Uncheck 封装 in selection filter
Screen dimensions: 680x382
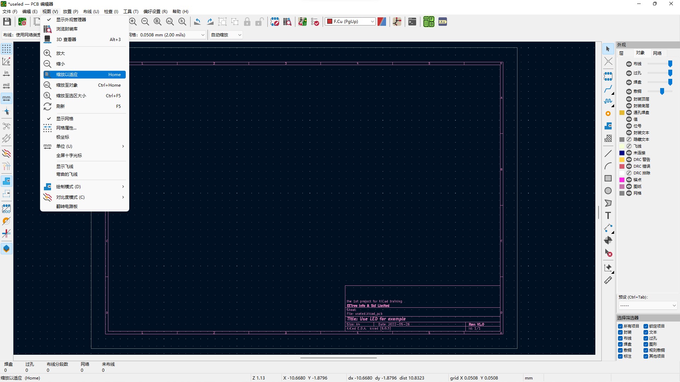pyautogui.click(x=620, y=332)
